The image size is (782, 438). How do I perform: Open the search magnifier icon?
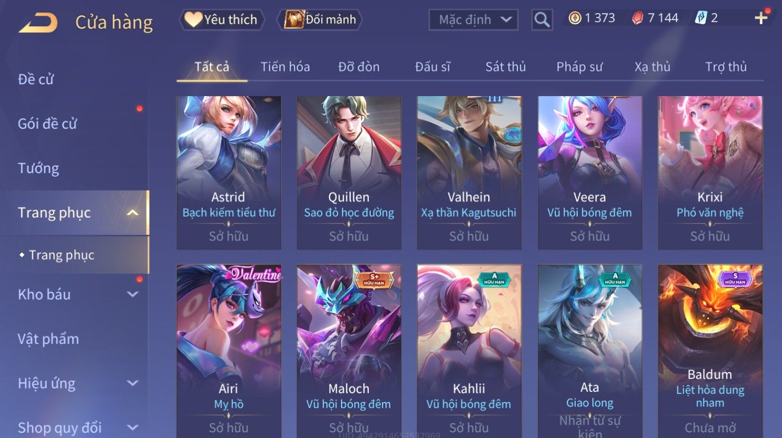click(x=542, y=20)
